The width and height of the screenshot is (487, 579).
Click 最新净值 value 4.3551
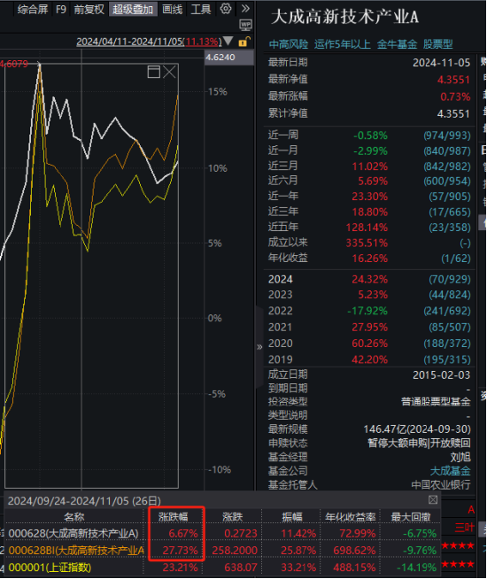pyautogui.click(x=453, y=80)
